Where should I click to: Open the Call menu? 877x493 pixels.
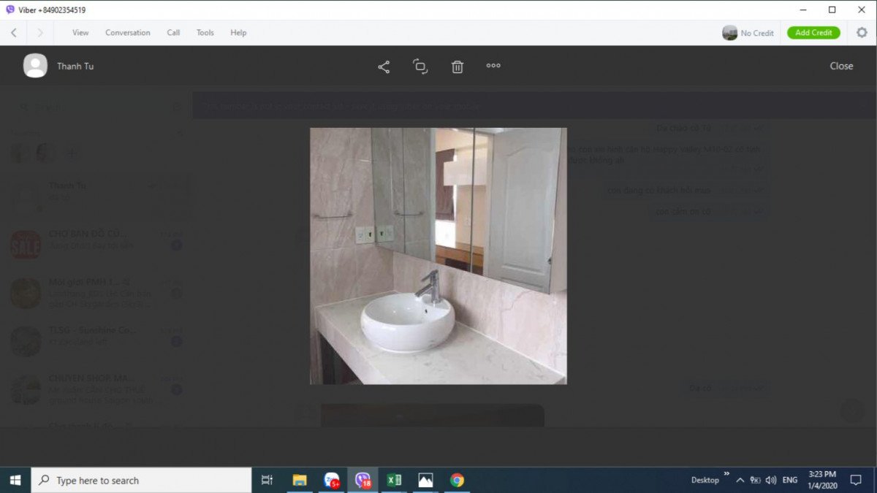pos(173,33)
